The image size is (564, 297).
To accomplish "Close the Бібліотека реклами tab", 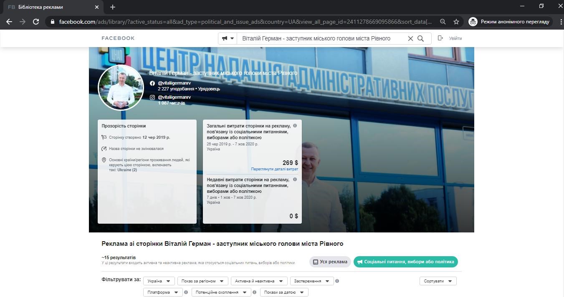I will click(97, 7).
